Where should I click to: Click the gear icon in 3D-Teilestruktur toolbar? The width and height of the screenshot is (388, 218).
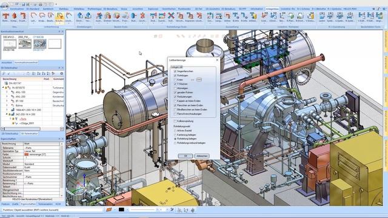62,73
